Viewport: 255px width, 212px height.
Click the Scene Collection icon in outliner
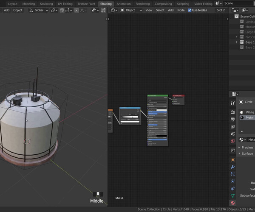pyautogui.click(x=237, y=17)
